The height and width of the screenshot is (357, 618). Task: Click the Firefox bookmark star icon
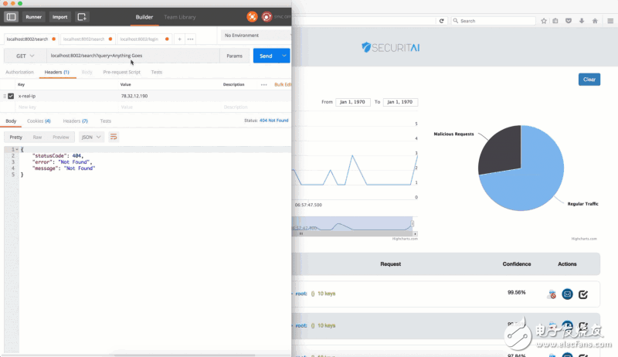click(544, 21)
